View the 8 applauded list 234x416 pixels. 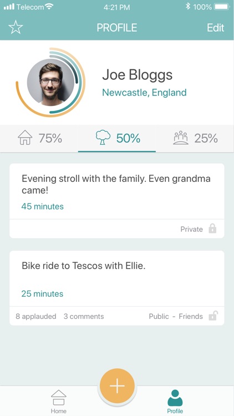click(36, 316)
